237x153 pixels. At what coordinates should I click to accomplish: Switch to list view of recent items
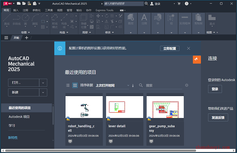point(68,85)
